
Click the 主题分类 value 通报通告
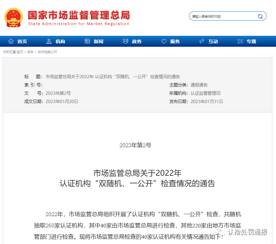pyautogui.click(x=199, y=85)
